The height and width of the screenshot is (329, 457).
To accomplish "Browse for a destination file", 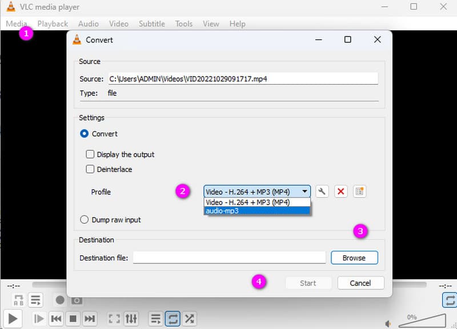I will tap(354, 258).
